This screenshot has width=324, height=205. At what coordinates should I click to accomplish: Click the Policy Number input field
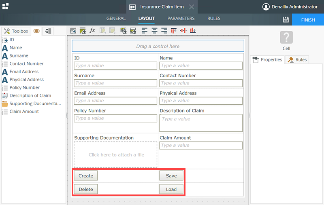click(115, 118)
